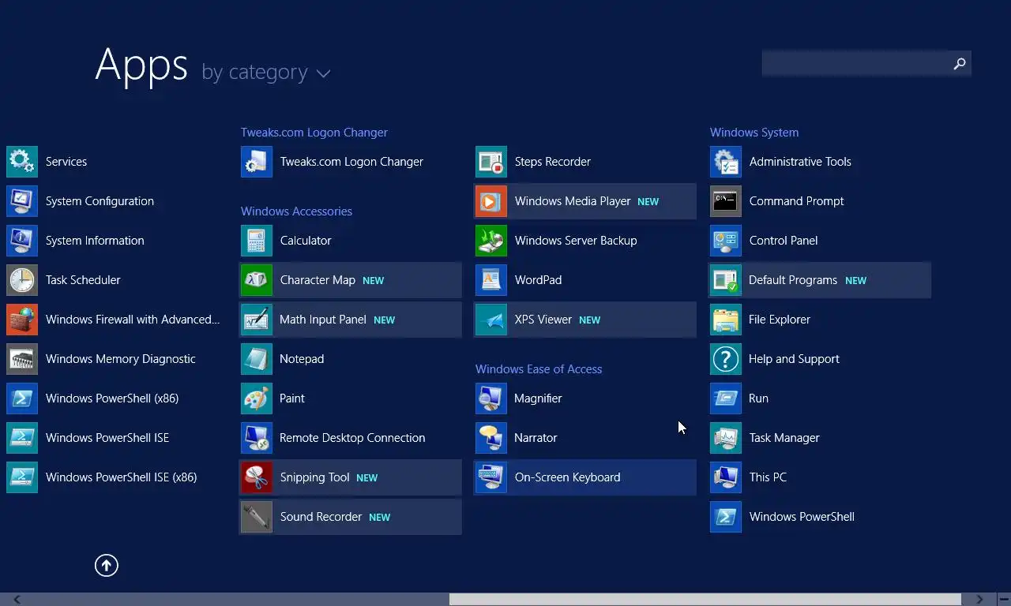Open the Run dialog icon

click(x=726, y=398)
